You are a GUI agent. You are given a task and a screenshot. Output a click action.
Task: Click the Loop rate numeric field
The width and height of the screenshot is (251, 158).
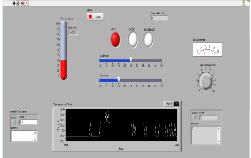[x=160, y=18]
